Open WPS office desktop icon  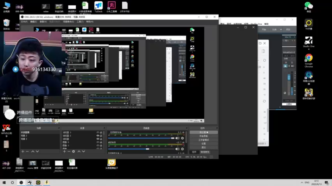(x=6, y=131)
